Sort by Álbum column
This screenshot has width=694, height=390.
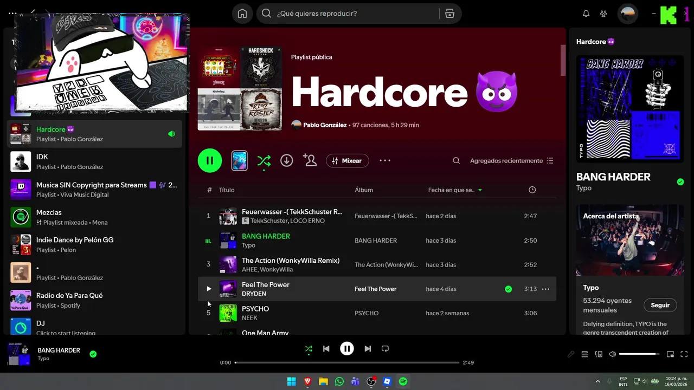(x=364, y=190)
